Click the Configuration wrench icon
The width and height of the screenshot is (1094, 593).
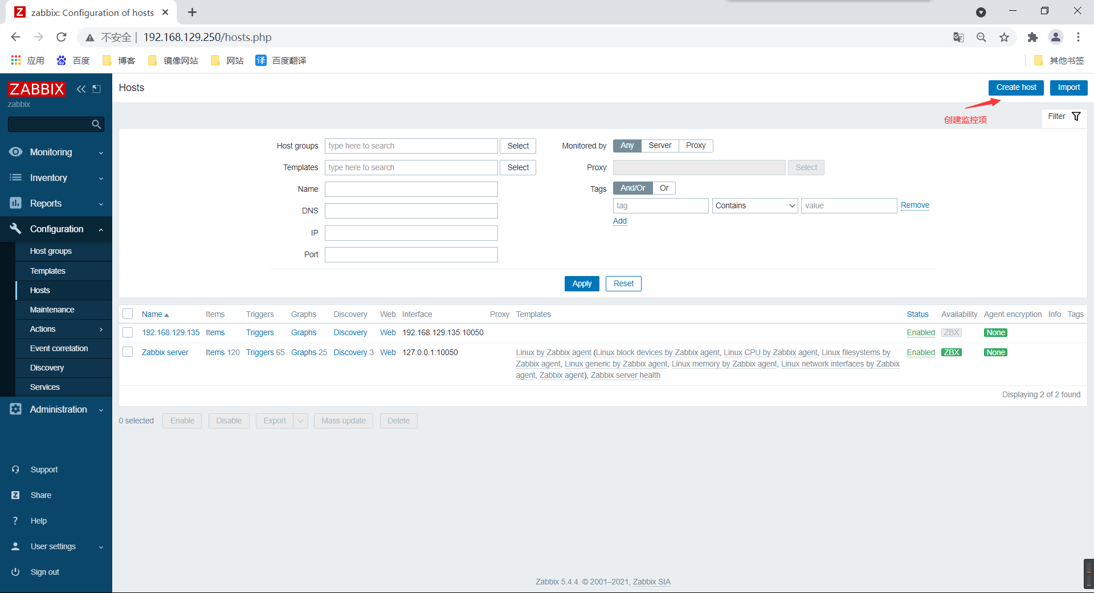16,228
